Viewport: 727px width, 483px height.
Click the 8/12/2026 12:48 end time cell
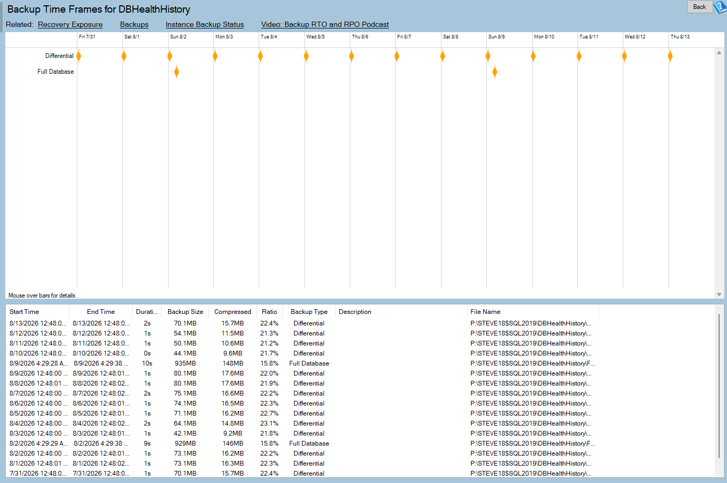[101, 333]
